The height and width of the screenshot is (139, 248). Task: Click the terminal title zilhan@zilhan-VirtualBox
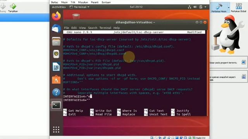135,22
